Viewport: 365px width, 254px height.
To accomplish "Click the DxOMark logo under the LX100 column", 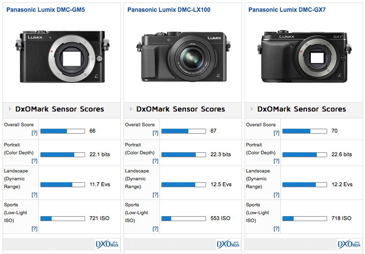I will tap(228, 244).
